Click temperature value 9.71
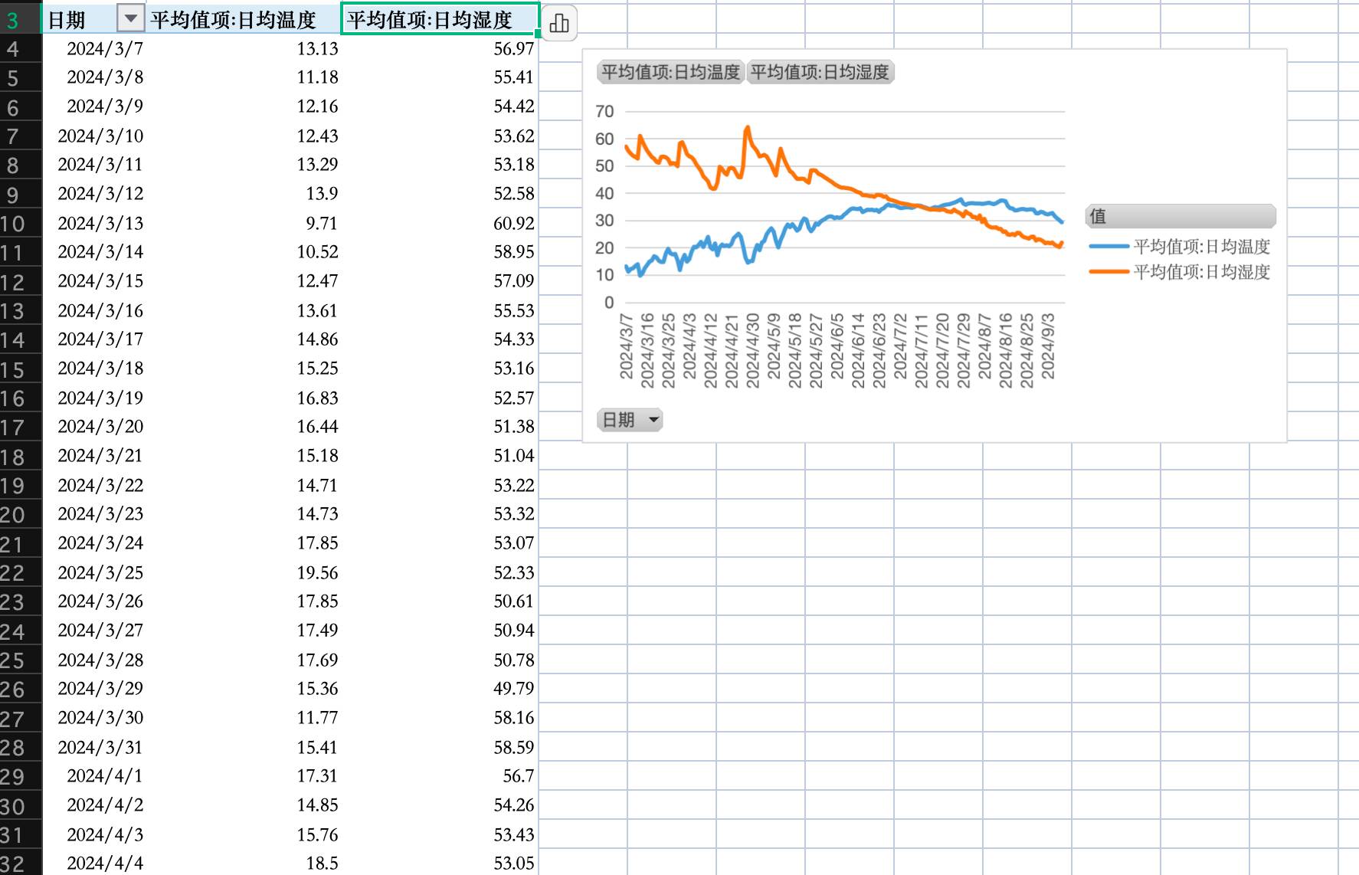The width and height of the screenshot is (1359, 875). pos(322,223)
